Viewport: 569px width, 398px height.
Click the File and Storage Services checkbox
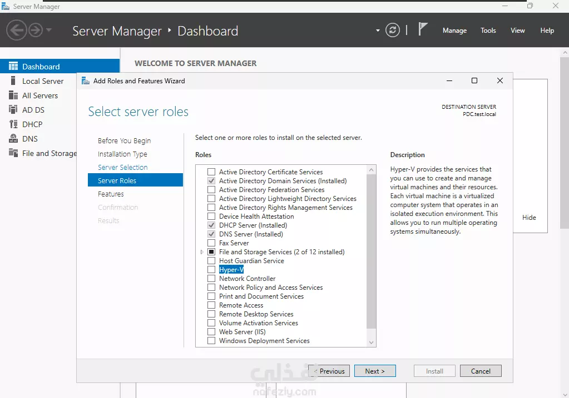(x=211, y=251)
